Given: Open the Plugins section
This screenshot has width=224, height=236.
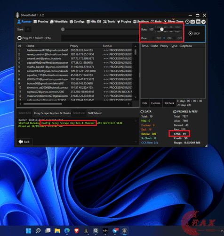Looking at the screenshot, I should point(124,22).
